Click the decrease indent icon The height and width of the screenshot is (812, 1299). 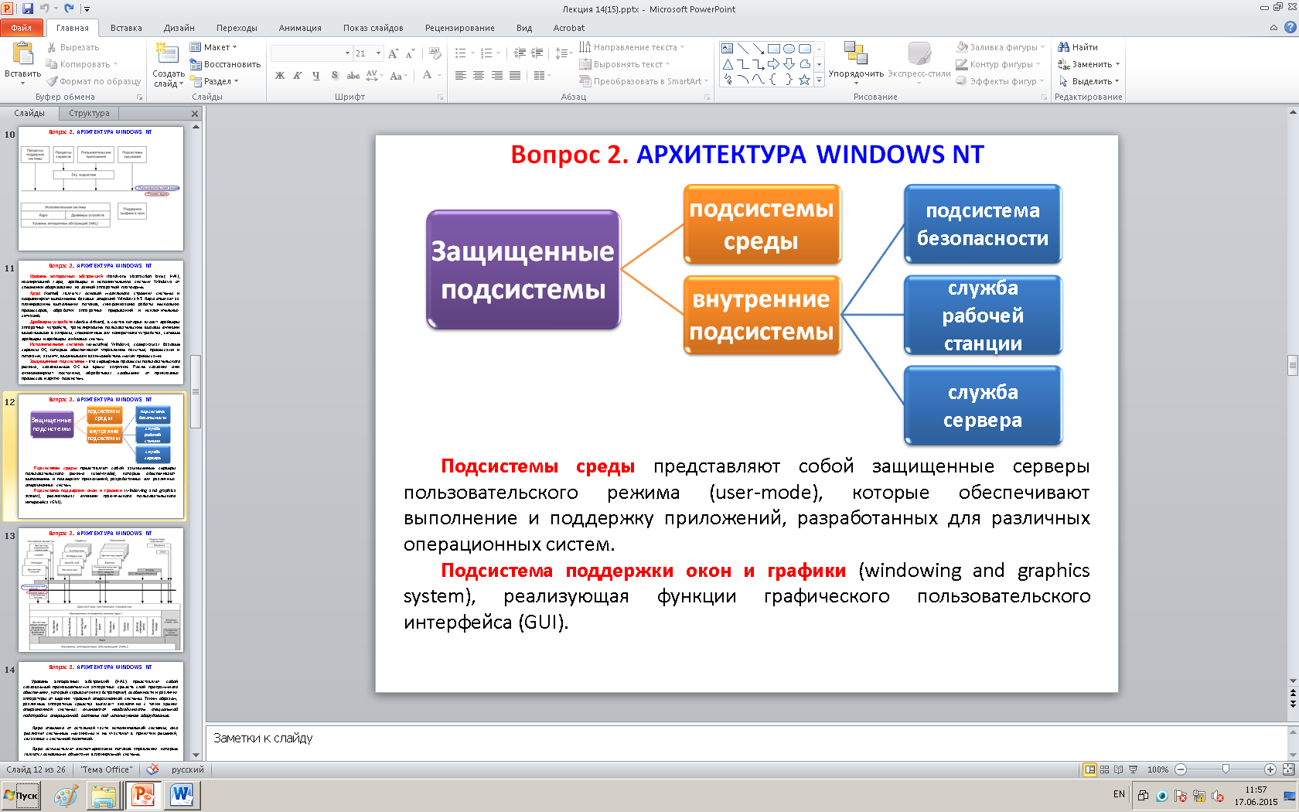tap(520, 53)
